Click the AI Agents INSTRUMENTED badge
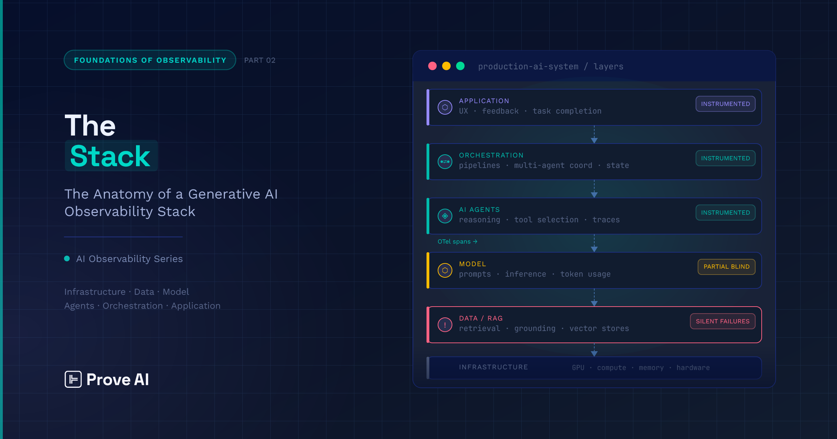 tap(725, 213)
